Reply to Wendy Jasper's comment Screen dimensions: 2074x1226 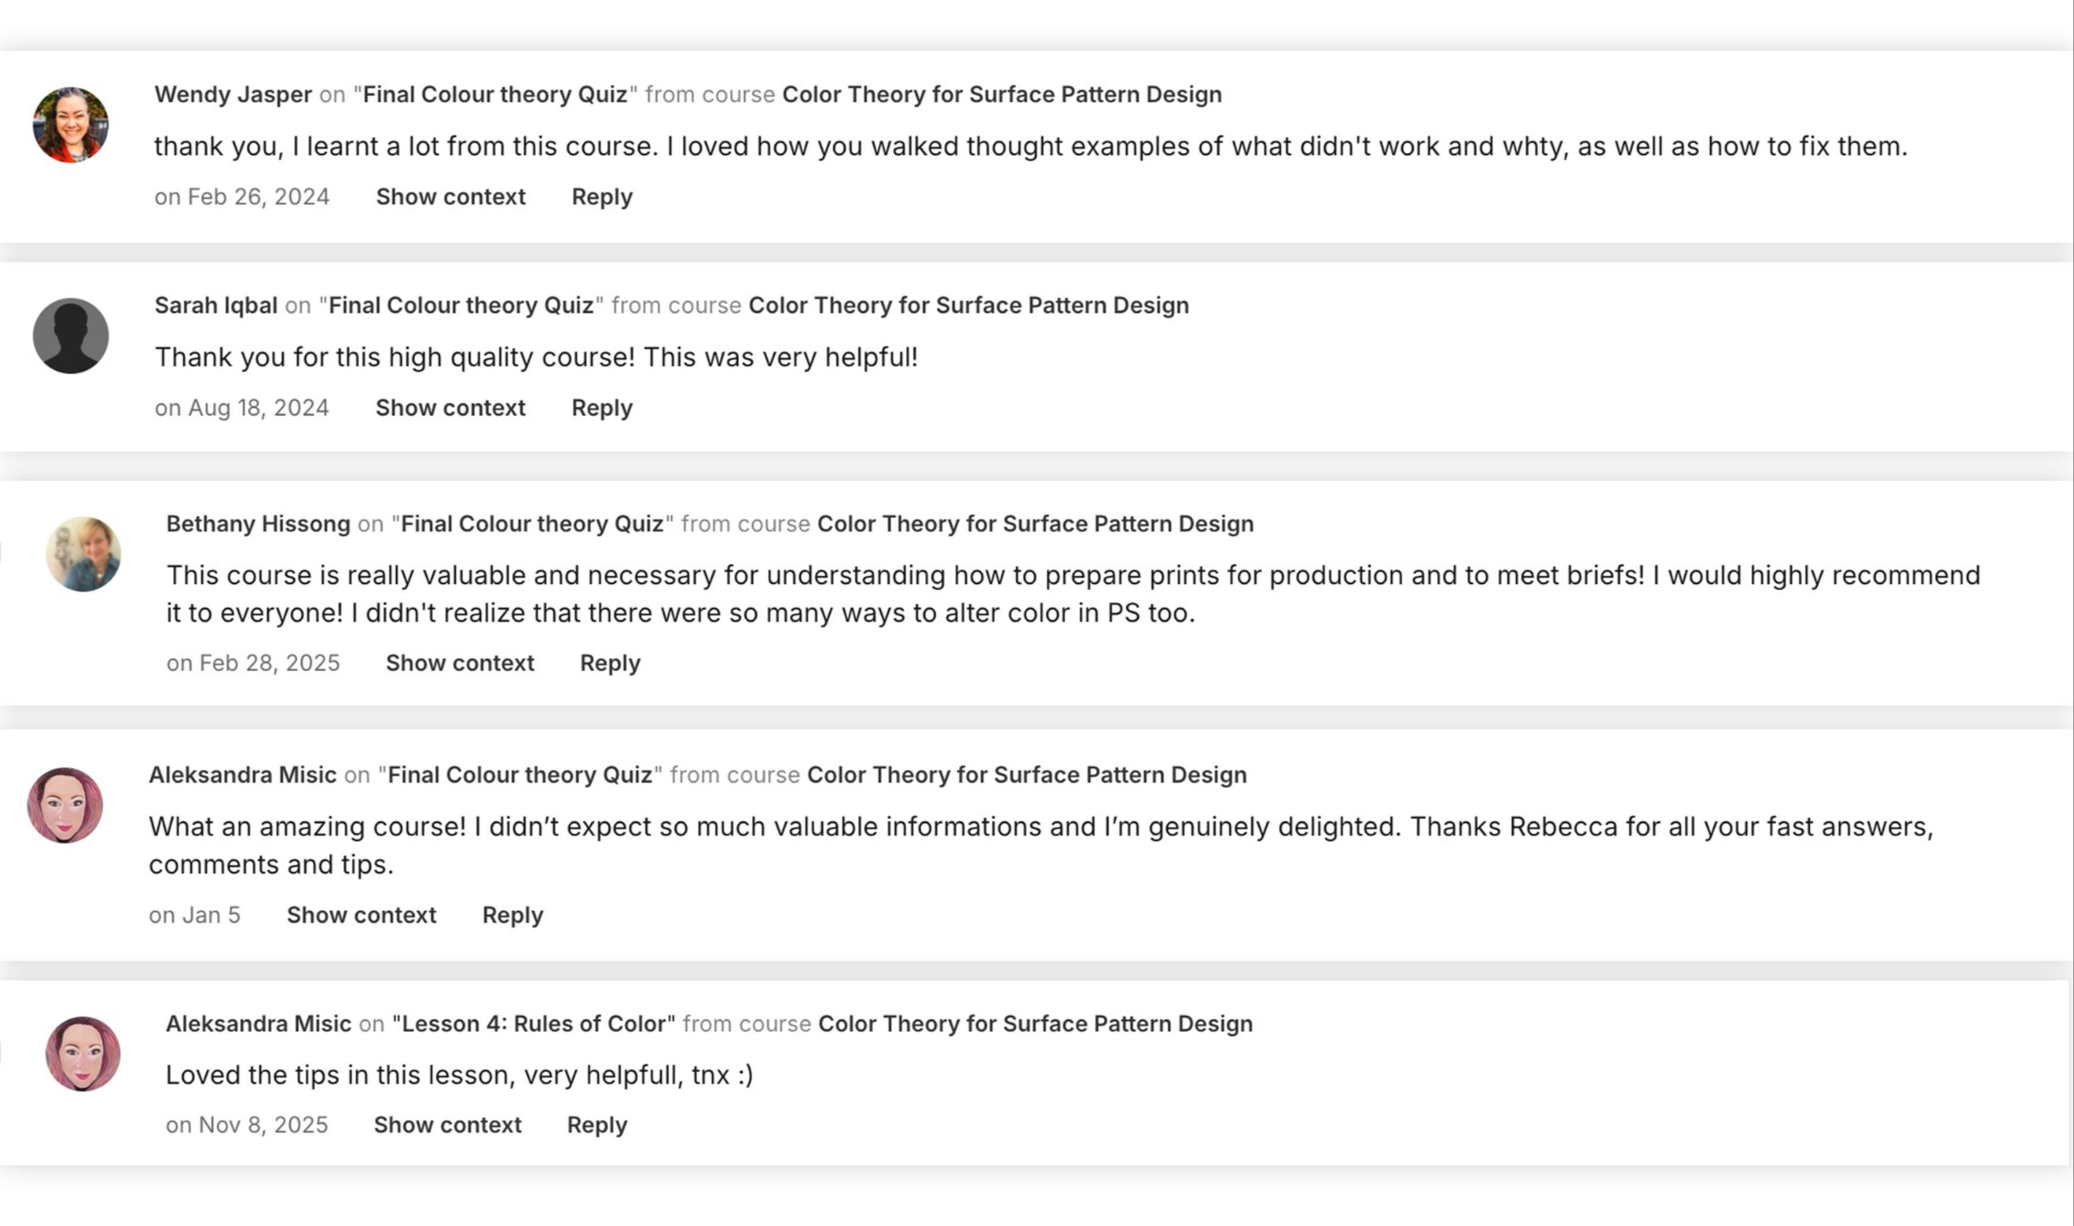tap(602, 197)
